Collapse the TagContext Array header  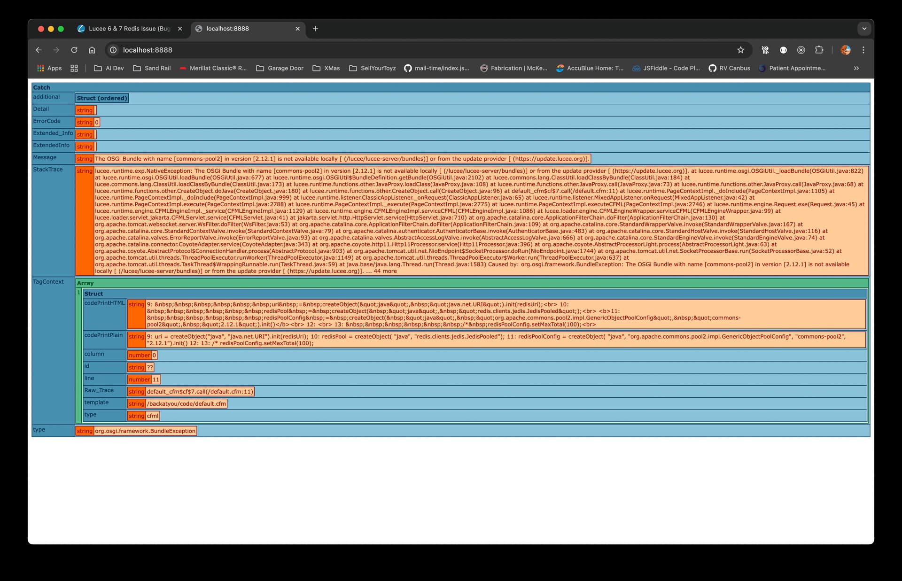pos(86,283)
